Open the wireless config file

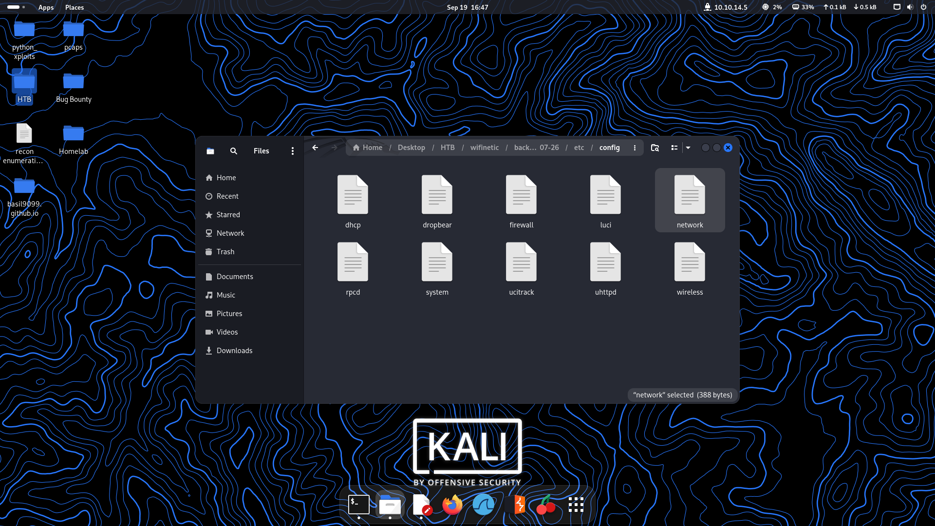(x=690, y=269)
